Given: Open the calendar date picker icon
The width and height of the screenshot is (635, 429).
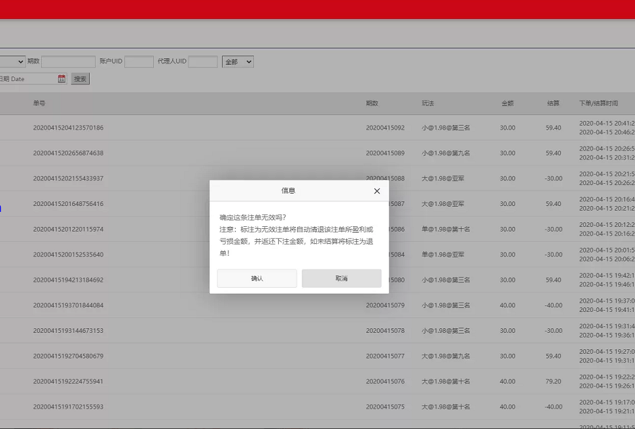Looking at the screenshot, I should click(62, 78).
